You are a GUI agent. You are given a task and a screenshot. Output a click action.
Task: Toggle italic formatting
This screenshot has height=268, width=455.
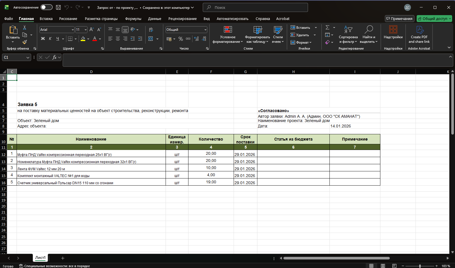pos(50,39)
